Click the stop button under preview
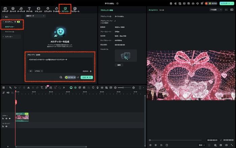 (167, 145)
